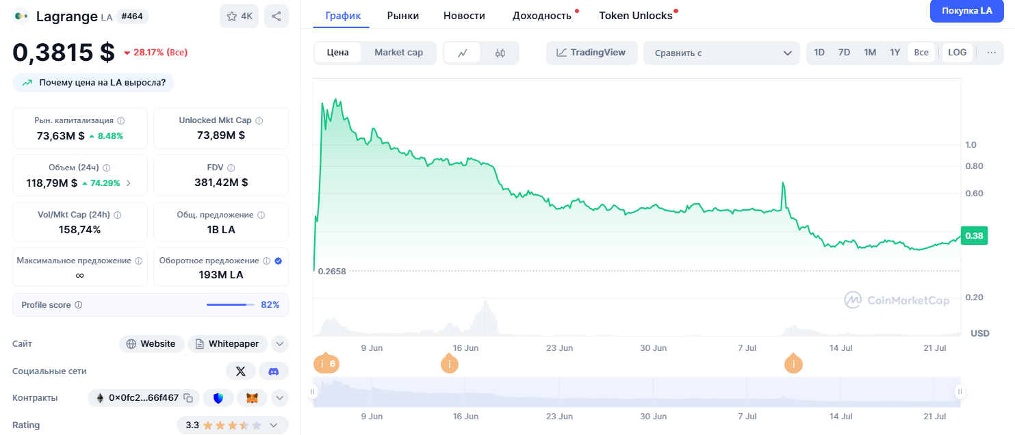Add Lagrange to watchlist via star button
The height and width of the screenshot is (435, 1015).
pos(239,16)
